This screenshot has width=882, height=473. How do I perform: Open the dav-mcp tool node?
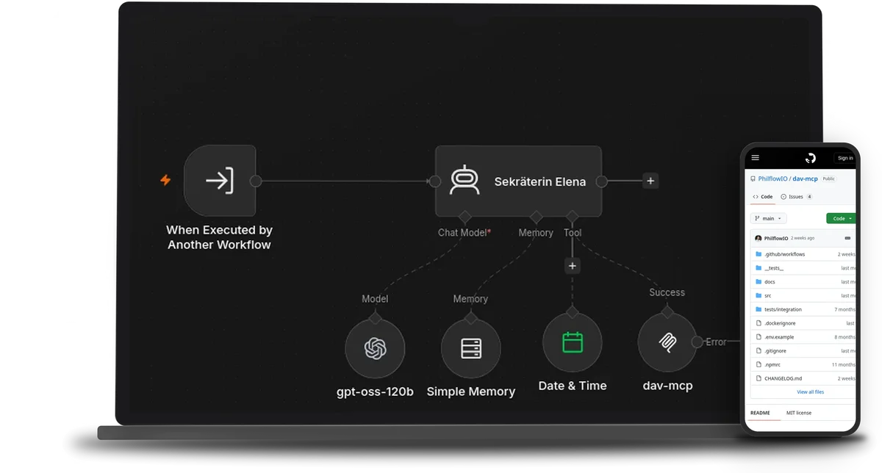tap(667, 342)
